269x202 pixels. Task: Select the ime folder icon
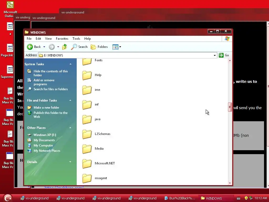click(x=87, y=90)
